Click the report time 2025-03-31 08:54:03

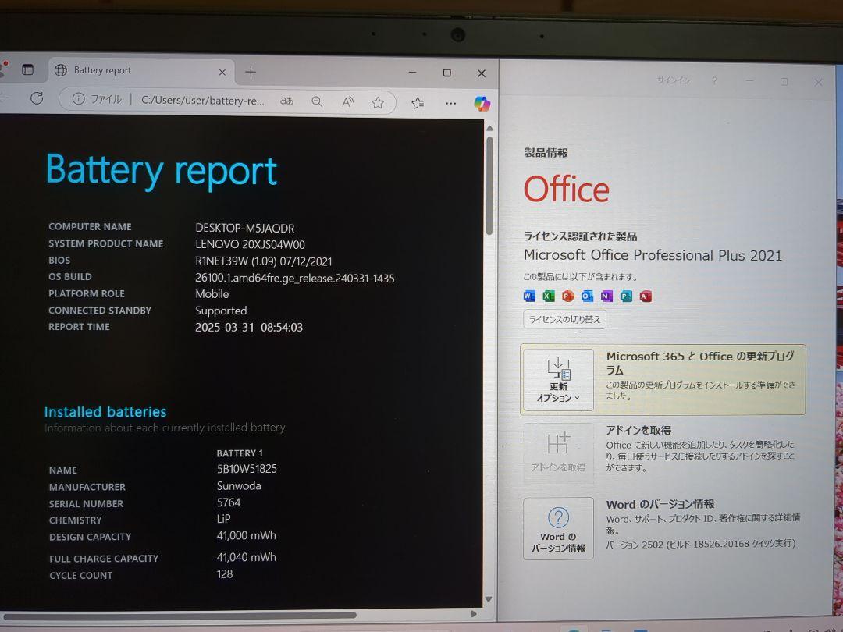click(x=249, y=327)
